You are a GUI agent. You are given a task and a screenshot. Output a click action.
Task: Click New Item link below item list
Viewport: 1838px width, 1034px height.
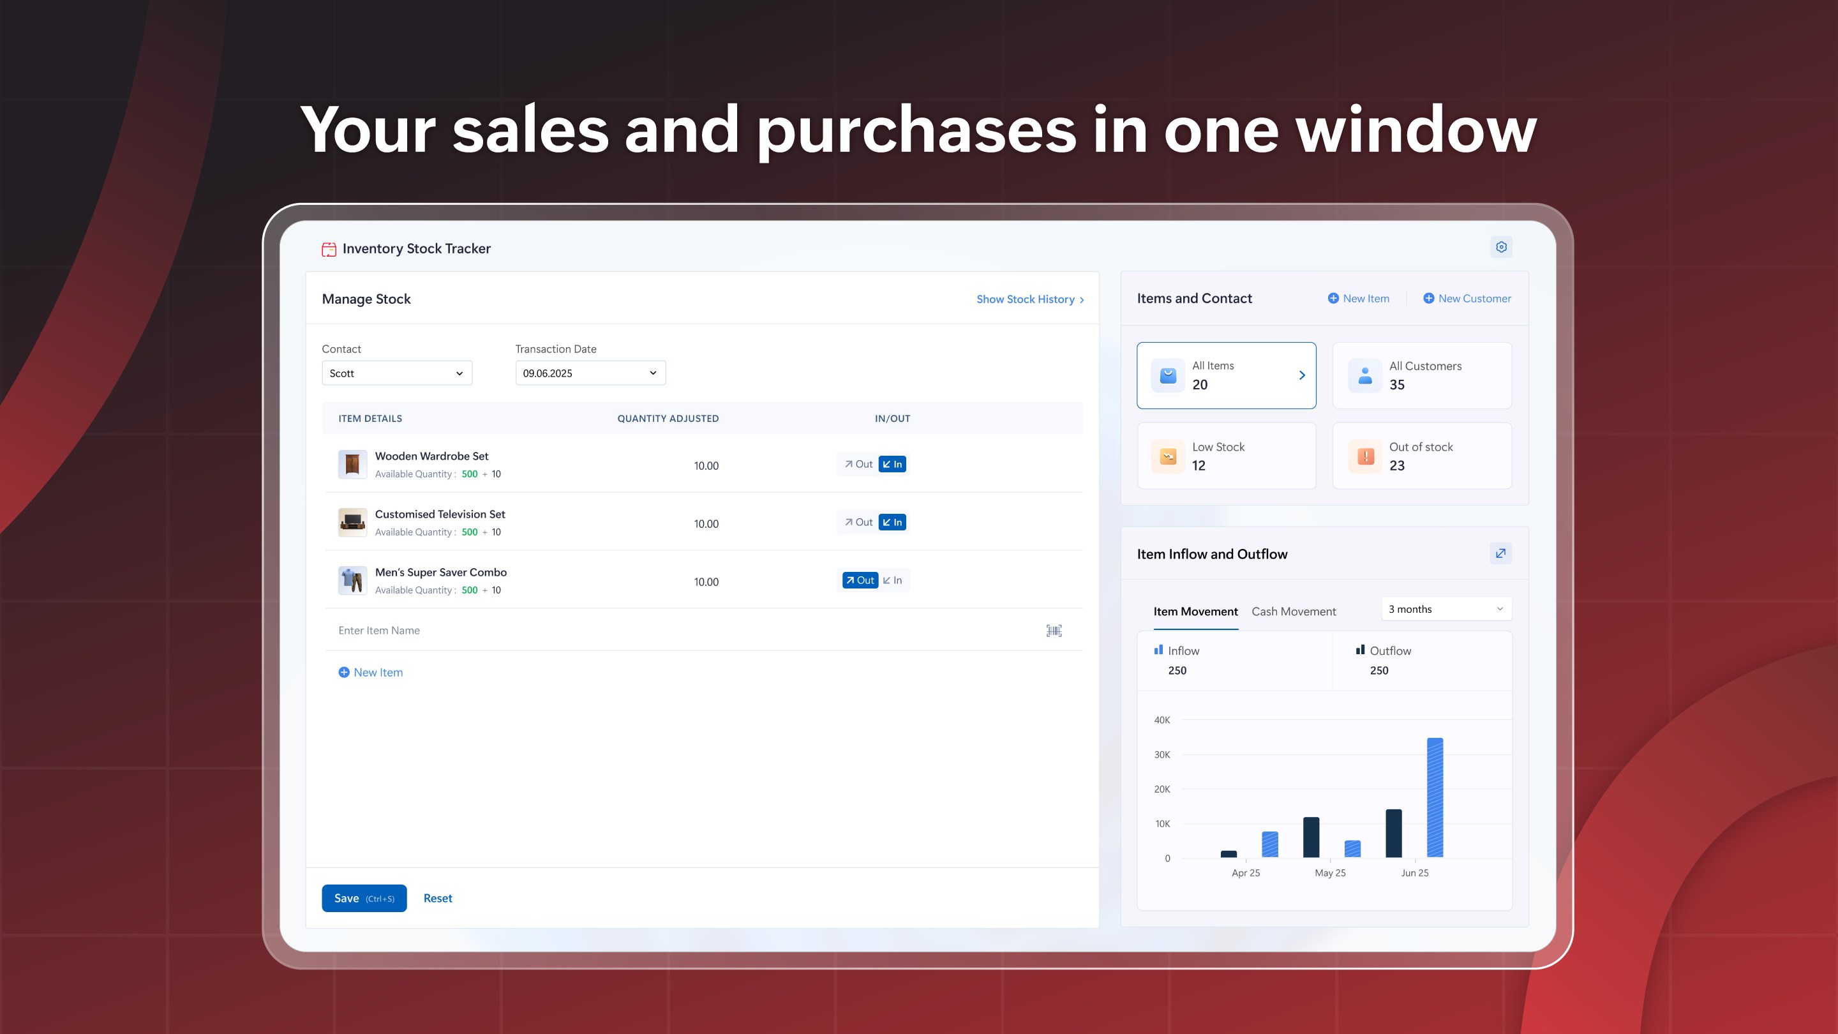pyautogui.click(x=370, y=672)
